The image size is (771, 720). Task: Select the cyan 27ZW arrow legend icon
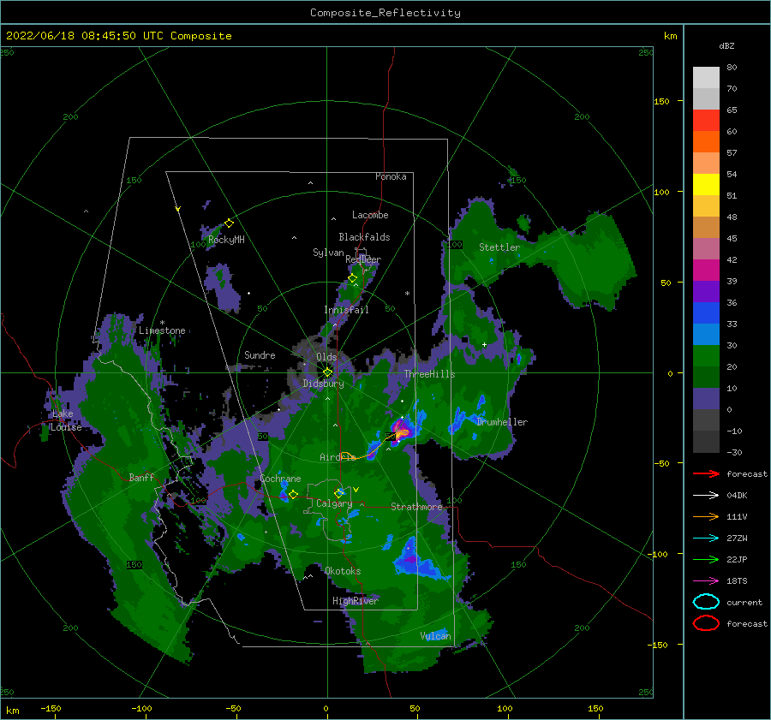(706, 539)
